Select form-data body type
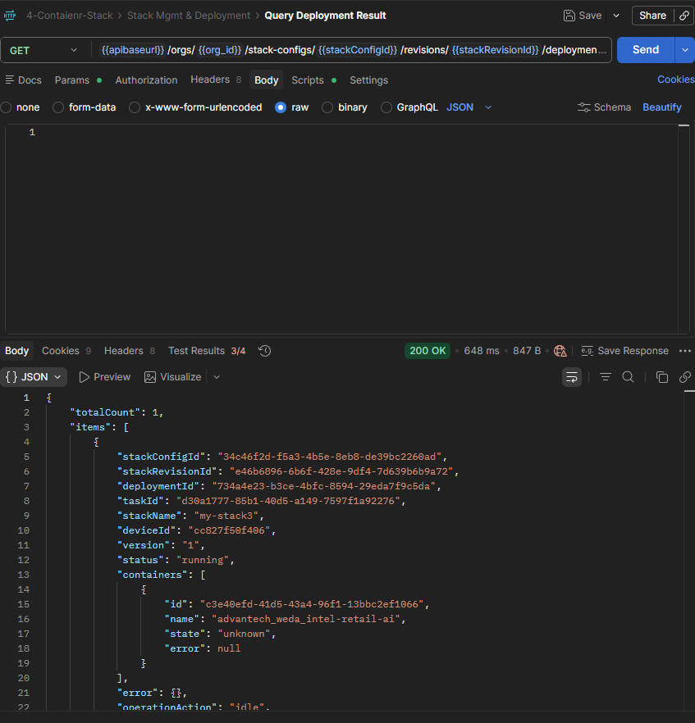This screenshot has width=695, height=723. click(58, 107)
